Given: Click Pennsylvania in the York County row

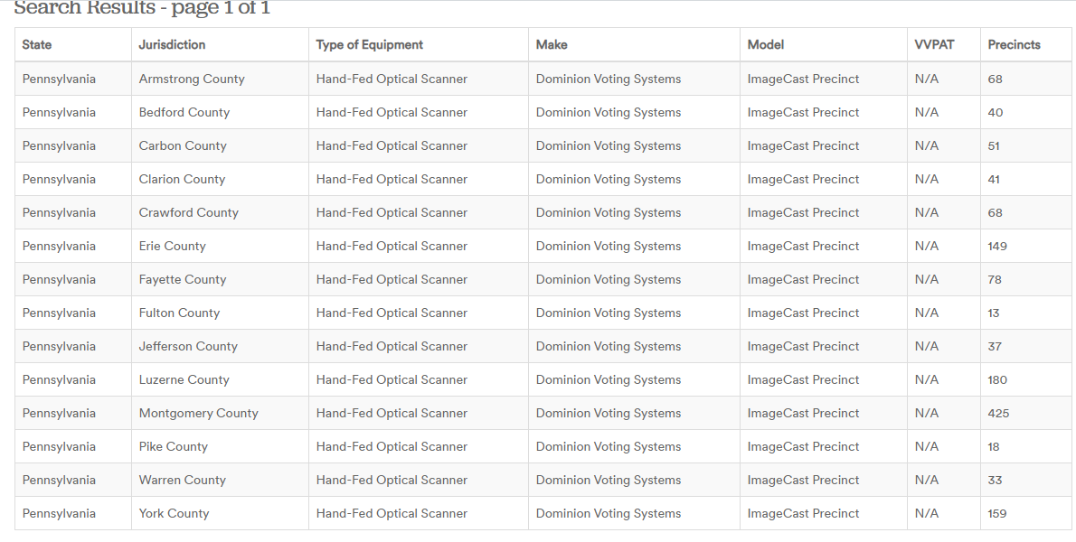Looking at the screenshot, I should click(x=59, y=514).
